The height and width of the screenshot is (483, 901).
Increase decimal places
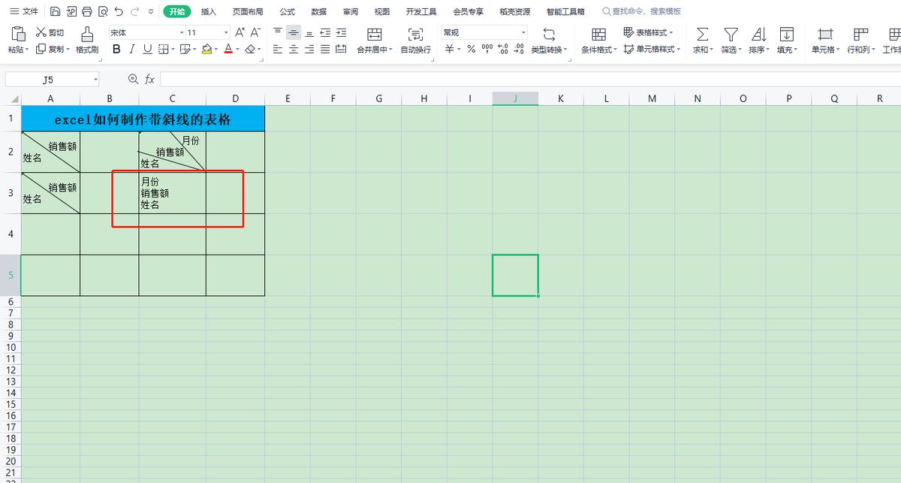pyautogui.click(x=502, y=49)
